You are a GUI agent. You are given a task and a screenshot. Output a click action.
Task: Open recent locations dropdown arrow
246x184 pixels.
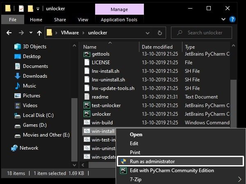pos(31,33)
